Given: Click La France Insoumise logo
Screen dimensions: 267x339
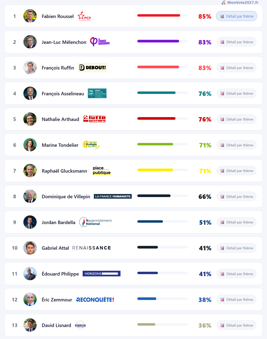Looking at the screenshot, I should (x=100, y=42).
